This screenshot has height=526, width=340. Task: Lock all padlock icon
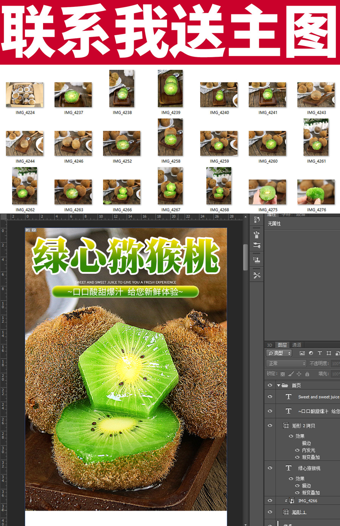(307, 374)
